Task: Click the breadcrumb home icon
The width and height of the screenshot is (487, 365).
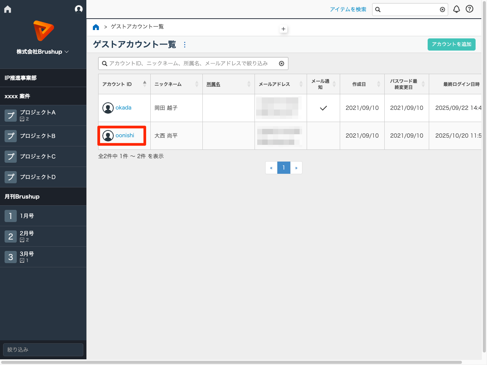Action: [x=96, y=27]
